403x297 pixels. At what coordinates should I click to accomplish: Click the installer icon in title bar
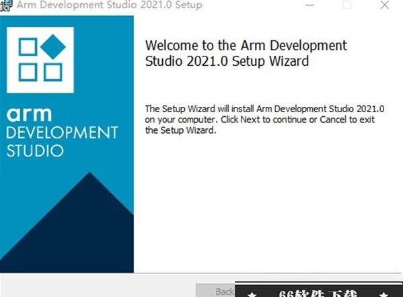click(x=5, y=5)
